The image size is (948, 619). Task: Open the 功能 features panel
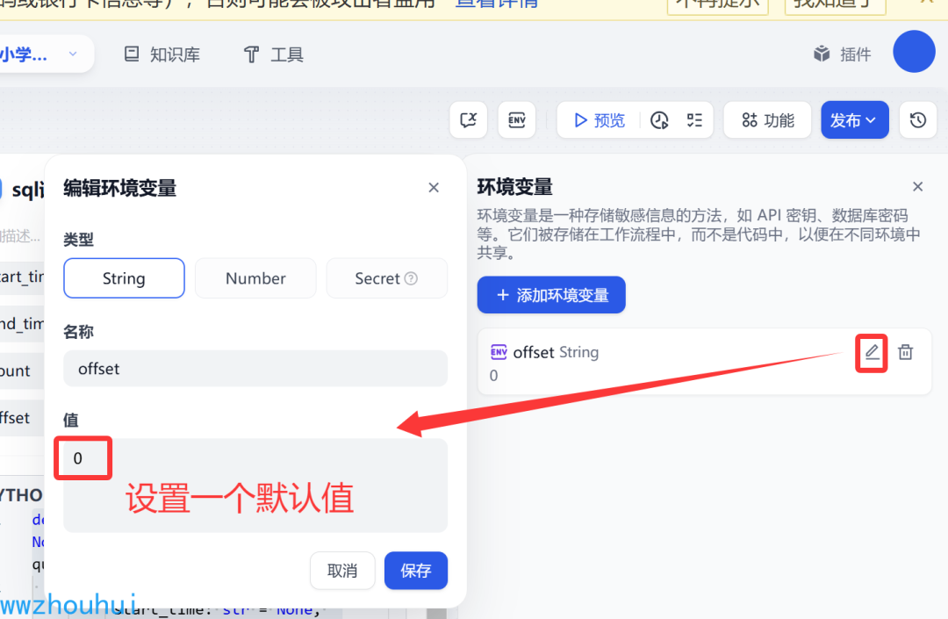coord(767,120)
